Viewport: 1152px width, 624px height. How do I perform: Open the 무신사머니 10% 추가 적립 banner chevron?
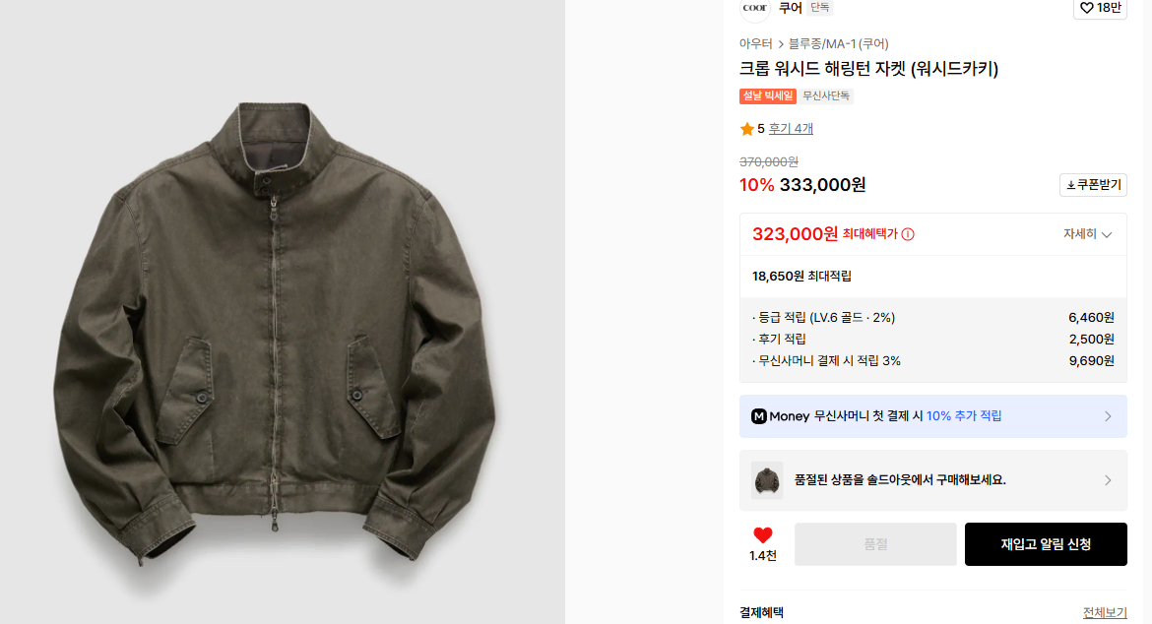tap(1108, 416)
